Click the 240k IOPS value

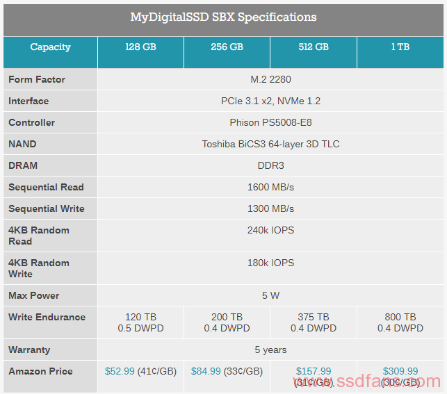coord(270,230)
